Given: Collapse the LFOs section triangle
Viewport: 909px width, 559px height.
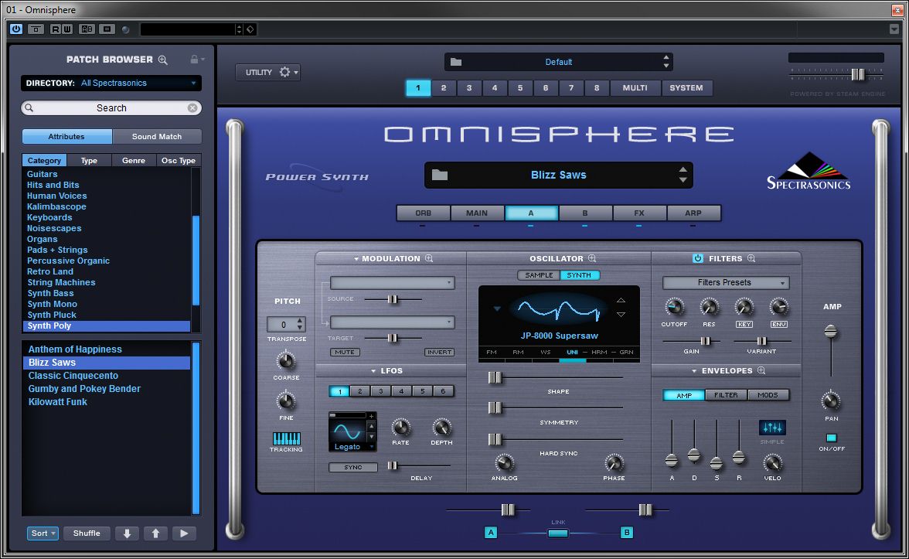Looking at the screenshot, I should pos(373,371).
